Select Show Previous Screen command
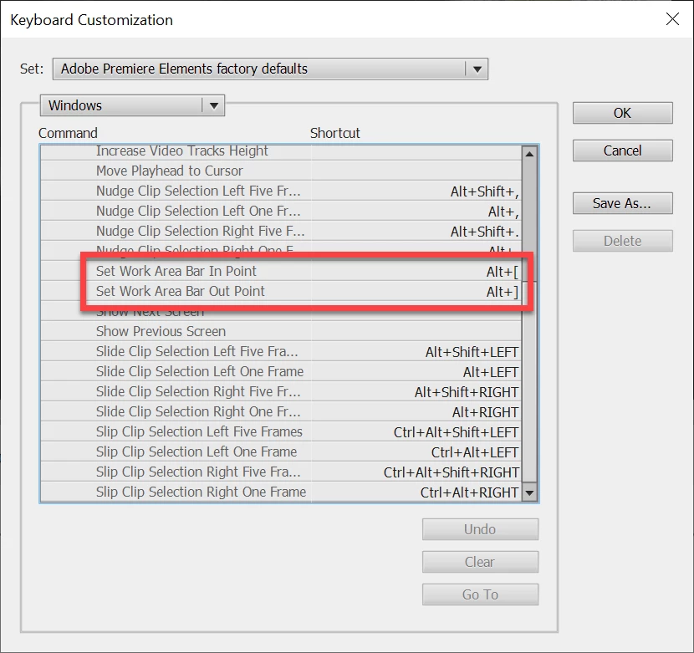 [281, 331]
